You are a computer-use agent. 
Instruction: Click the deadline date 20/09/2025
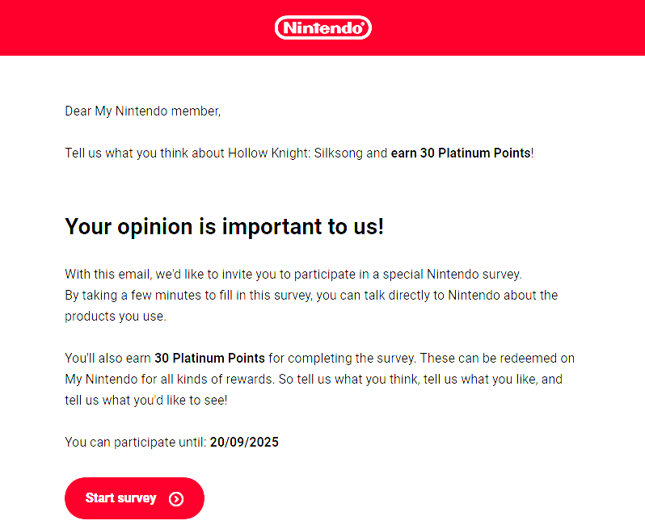[244, 443]
